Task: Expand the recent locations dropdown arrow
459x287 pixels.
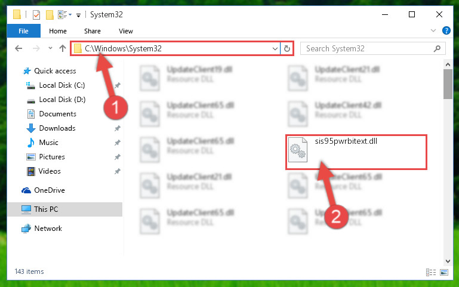Action: point(50,48)
